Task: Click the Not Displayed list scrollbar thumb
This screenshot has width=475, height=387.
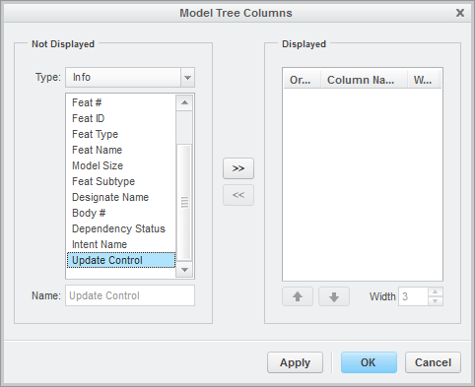Action: [x=184, y=202]
